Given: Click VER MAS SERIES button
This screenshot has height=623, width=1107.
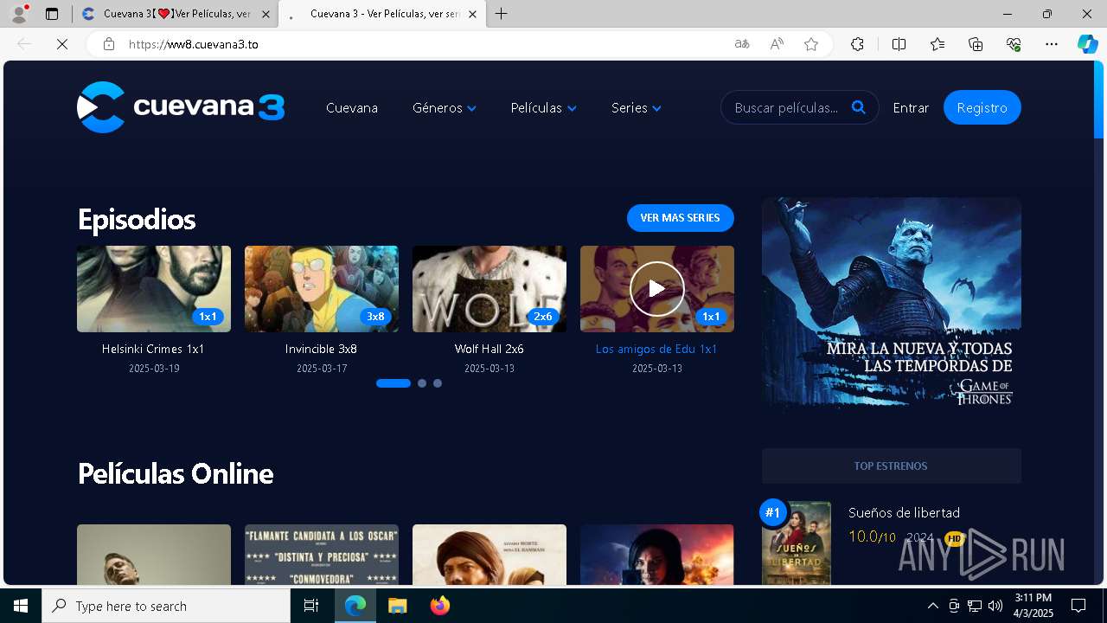Looking at the screenshot, I should point(681,218).
